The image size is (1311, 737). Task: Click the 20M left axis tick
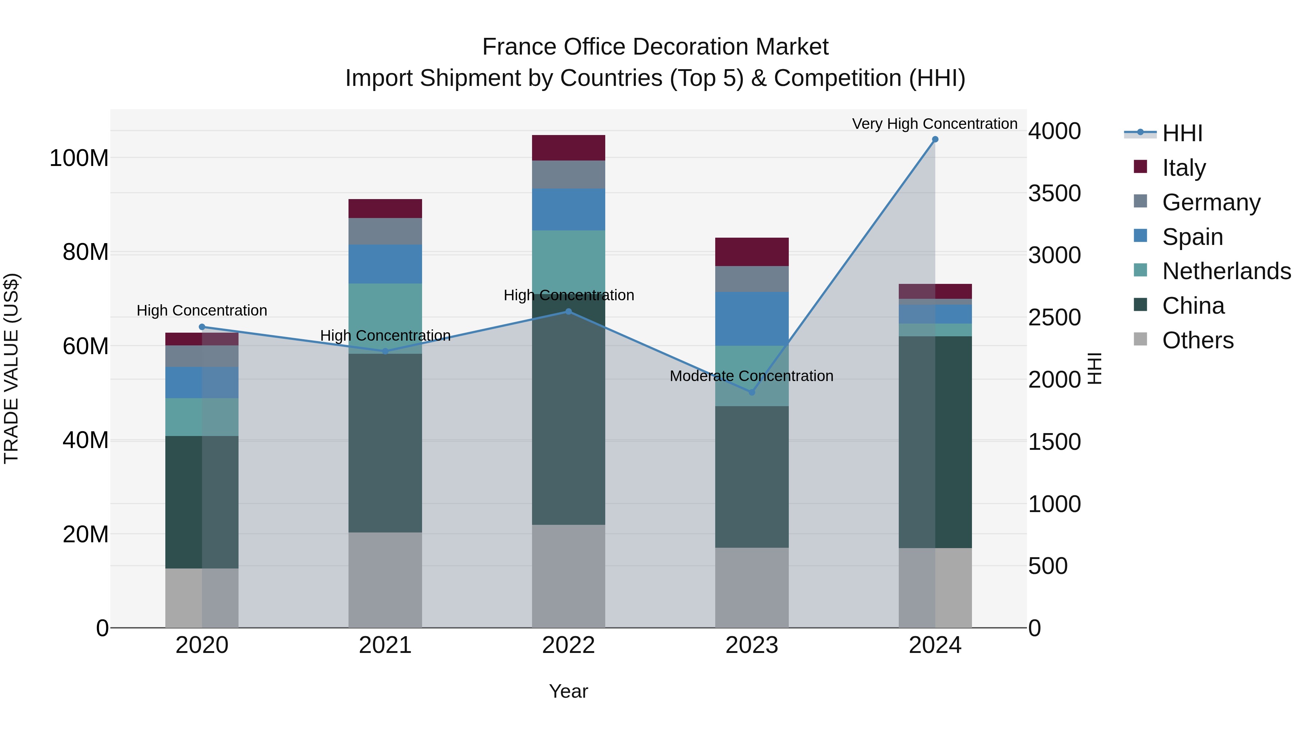[86, 535]
